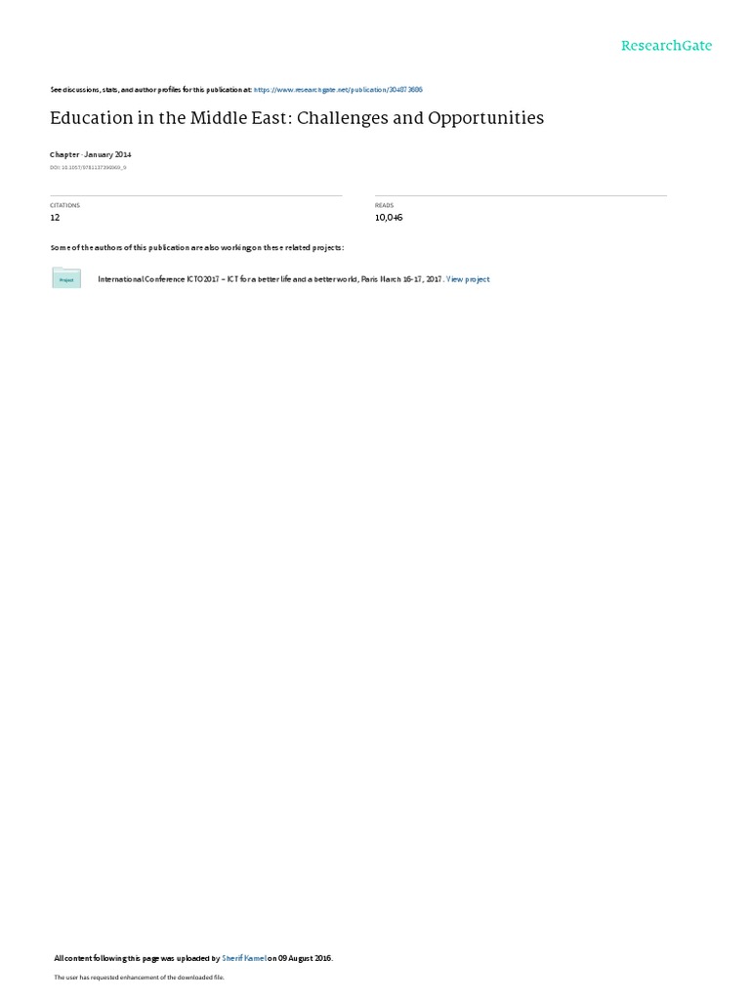Viewport: 750px width, 1000px height.
Task: Click the ResearchGate logo
Action: (666, 46)
